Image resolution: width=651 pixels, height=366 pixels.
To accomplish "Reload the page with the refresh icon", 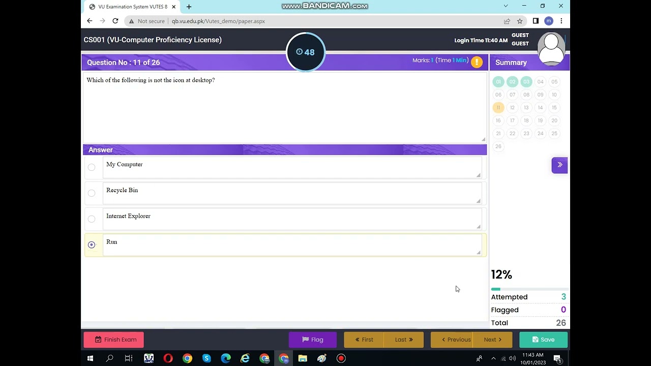I will (115, 21).
